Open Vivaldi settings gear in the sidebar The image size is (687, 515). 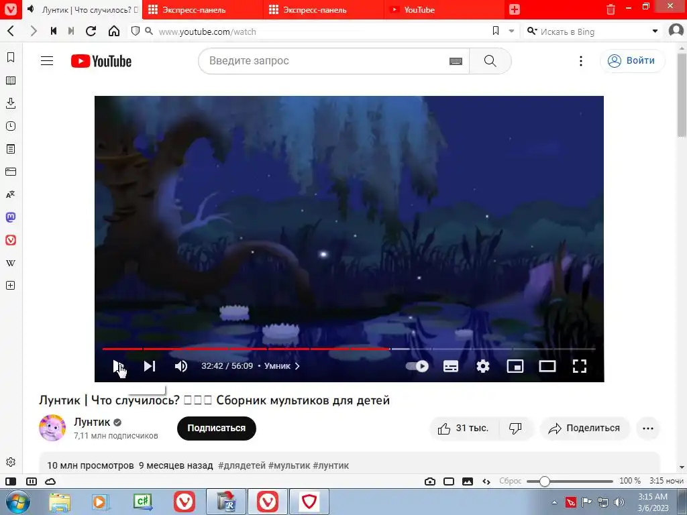point(11,462)
